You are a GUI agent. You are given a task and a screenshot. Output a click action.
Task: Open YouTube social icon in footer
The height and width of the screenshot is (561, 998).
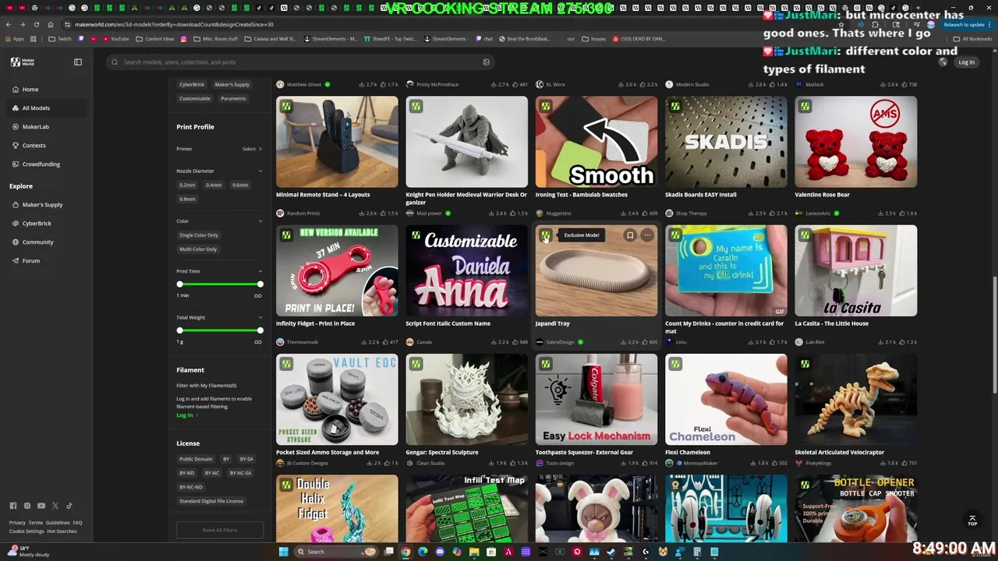(x=41, y=506)
